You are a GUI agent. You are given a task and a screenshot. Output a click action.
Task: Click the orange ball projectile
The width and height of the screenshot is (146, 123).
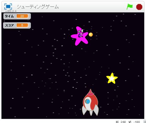[x=91, y=35]
